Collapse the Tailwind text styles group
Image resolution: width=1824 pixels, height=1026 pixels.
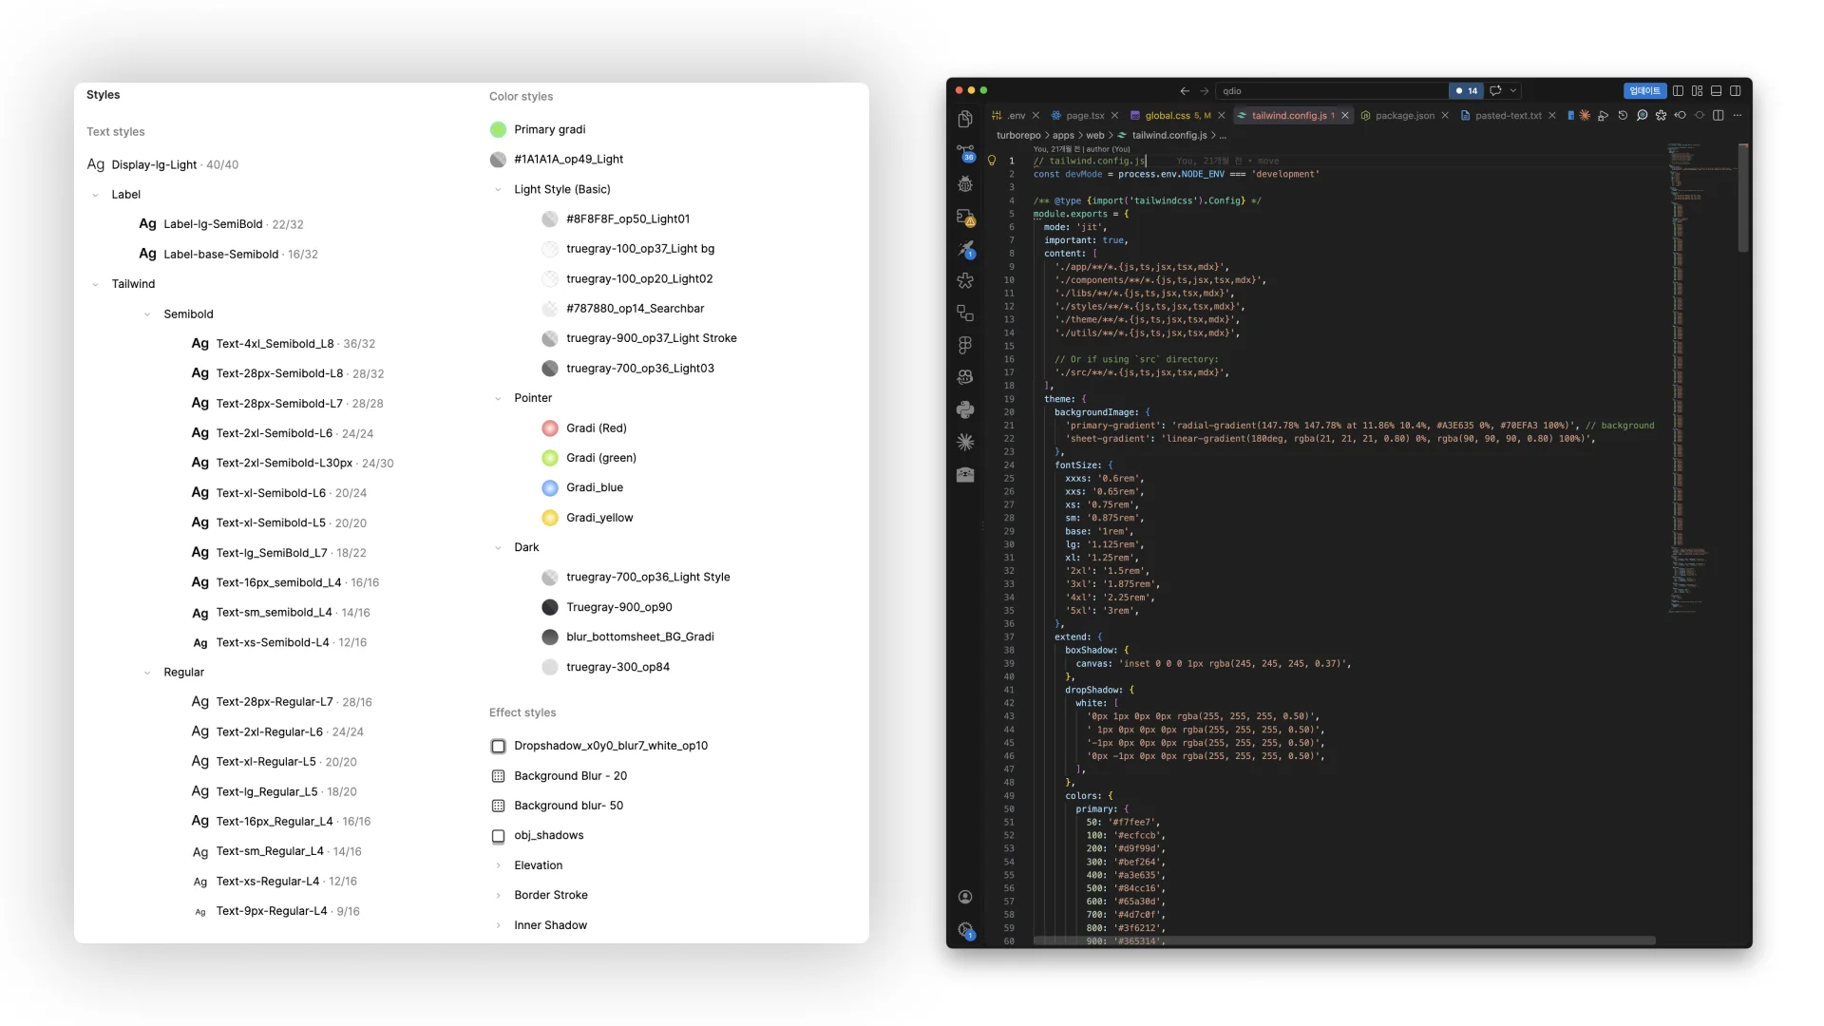95,284
